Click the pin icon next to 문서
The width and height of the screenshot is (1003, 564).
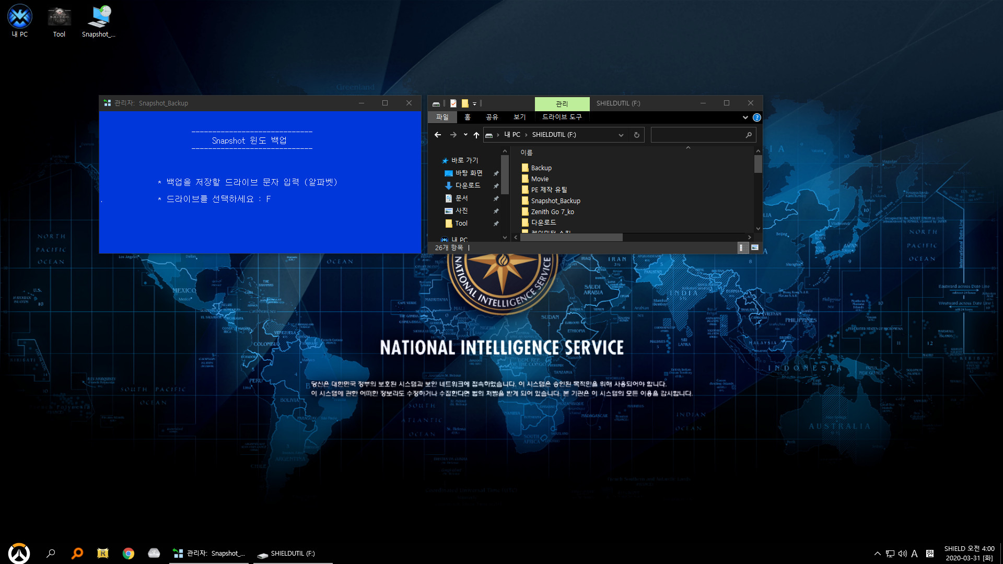[x=496, y=198]
